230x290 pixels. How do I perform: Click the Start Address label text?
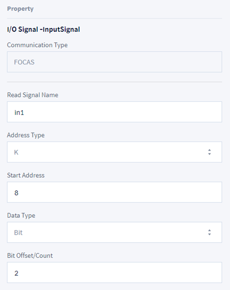tap(26, 175)
